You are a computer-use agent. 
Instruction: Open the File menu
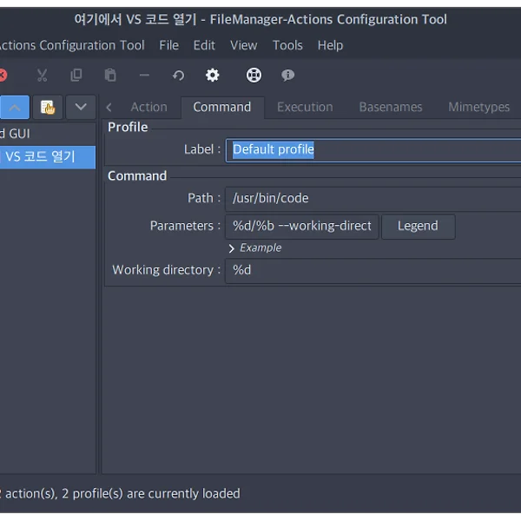point(168,45)
